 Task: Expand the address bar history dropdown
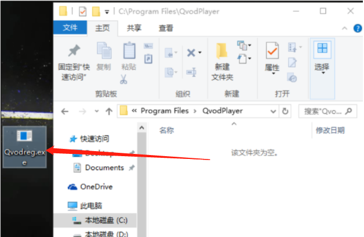[x=273, y=112]
